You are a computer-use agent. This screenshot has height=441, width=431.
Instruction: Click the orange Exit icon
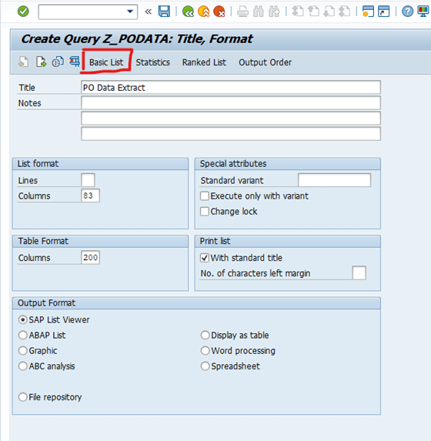[x=203, y=12]
